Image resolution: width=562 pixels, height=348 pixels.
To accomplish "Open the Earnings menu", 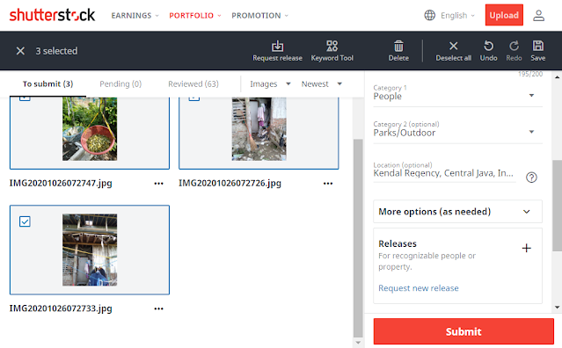I will pos(135,16).
